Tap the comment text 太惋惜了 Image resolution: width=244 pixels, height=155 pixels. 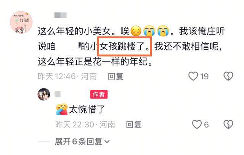click(x=87, y=110)
